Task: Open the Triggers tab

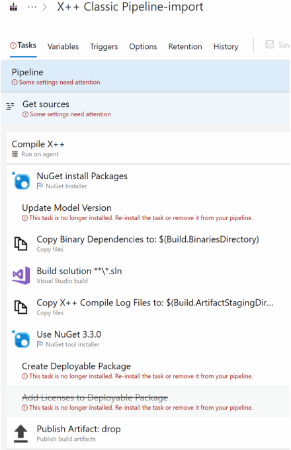Action: [104, 46]
